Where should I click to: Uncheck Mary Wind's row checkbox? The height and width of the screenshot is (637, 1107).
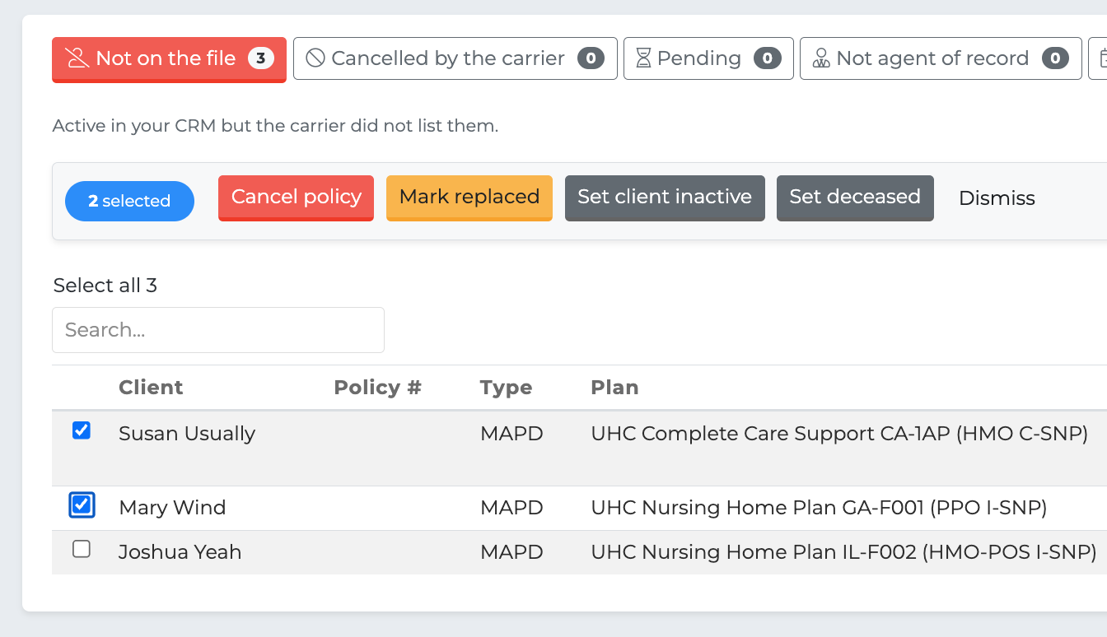pyautogui.click(x=82, y=504)
